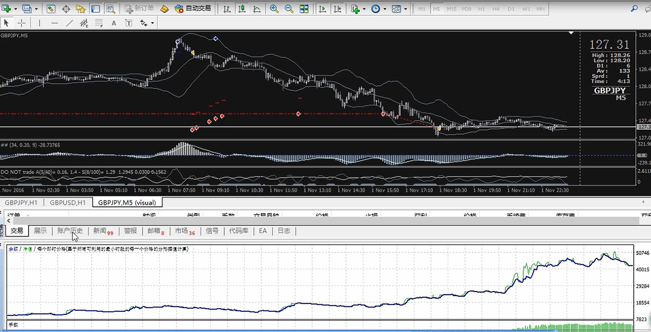
Task: Select the vertical line drawing tool
Action: [x=40, y=23]
